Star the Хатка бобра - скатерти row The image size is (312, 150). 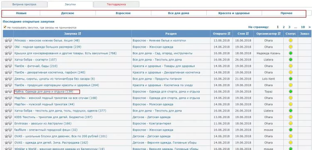6,60
